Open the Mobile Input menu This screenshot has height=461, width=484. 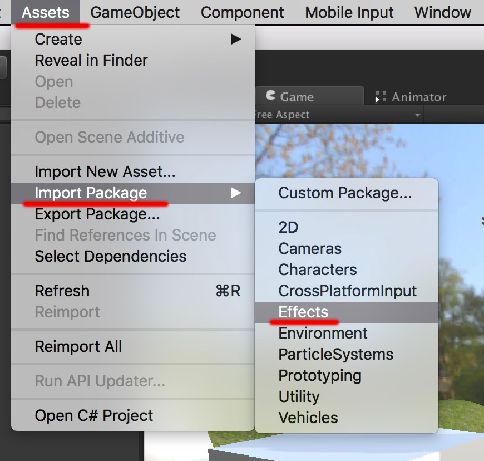coord(349,12)
